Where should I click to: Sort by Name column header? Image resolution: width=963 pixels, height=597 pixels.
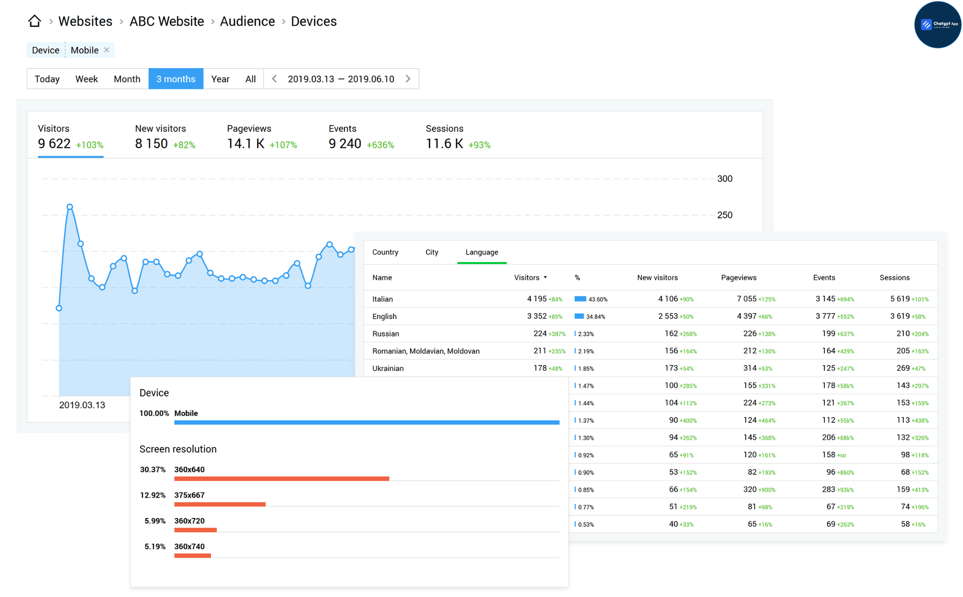point(382,278)
